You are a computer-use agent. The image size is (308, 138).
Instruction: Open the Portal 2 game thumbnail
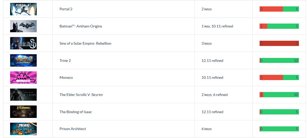23,9
